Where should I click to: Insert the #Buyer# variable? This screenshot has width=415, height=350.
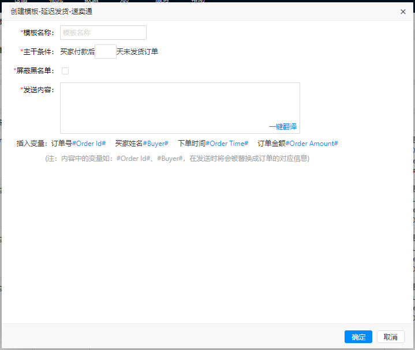pos(155,144)
